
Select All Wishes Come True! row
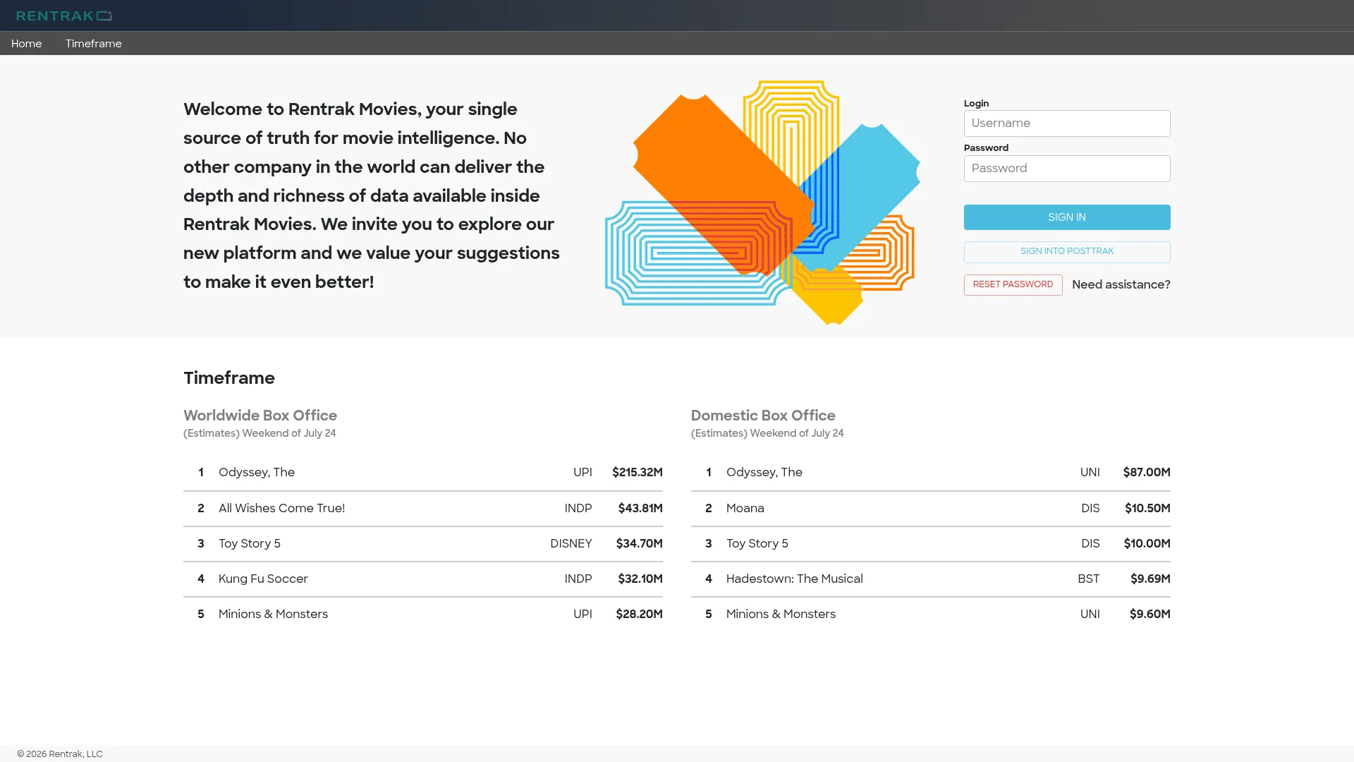[423, 509]
